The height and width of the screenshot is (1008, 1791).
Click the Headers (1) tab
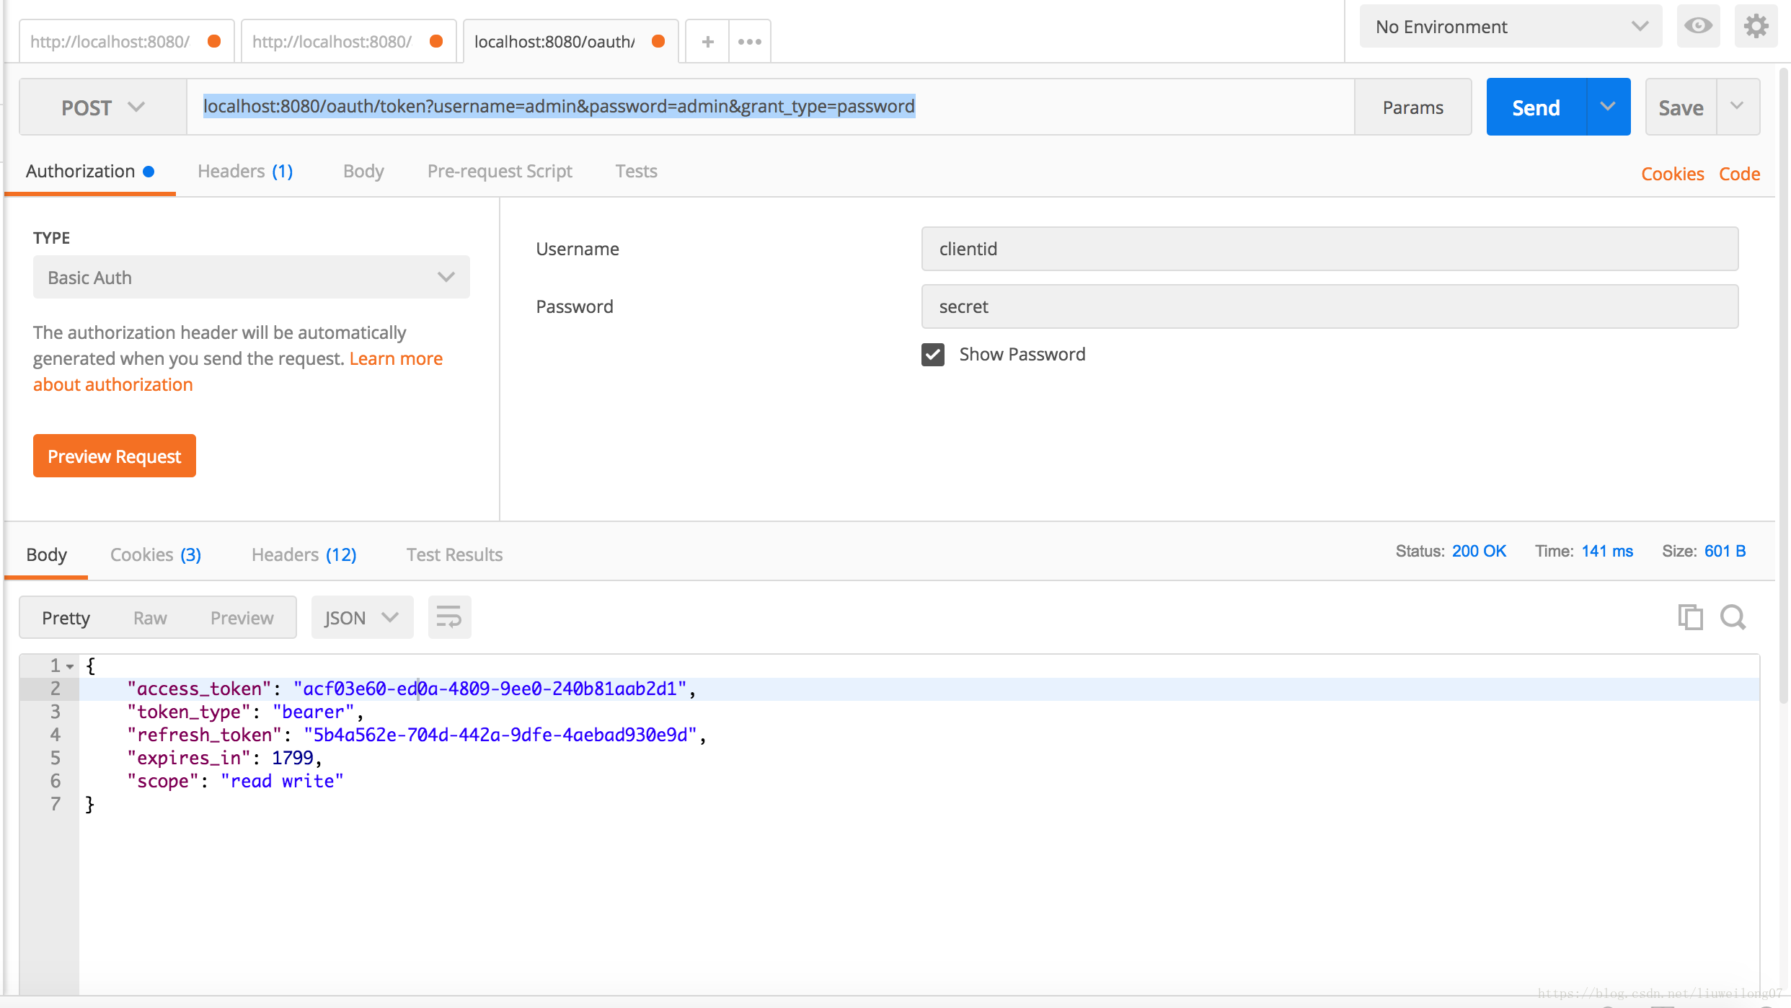(245, 170)
